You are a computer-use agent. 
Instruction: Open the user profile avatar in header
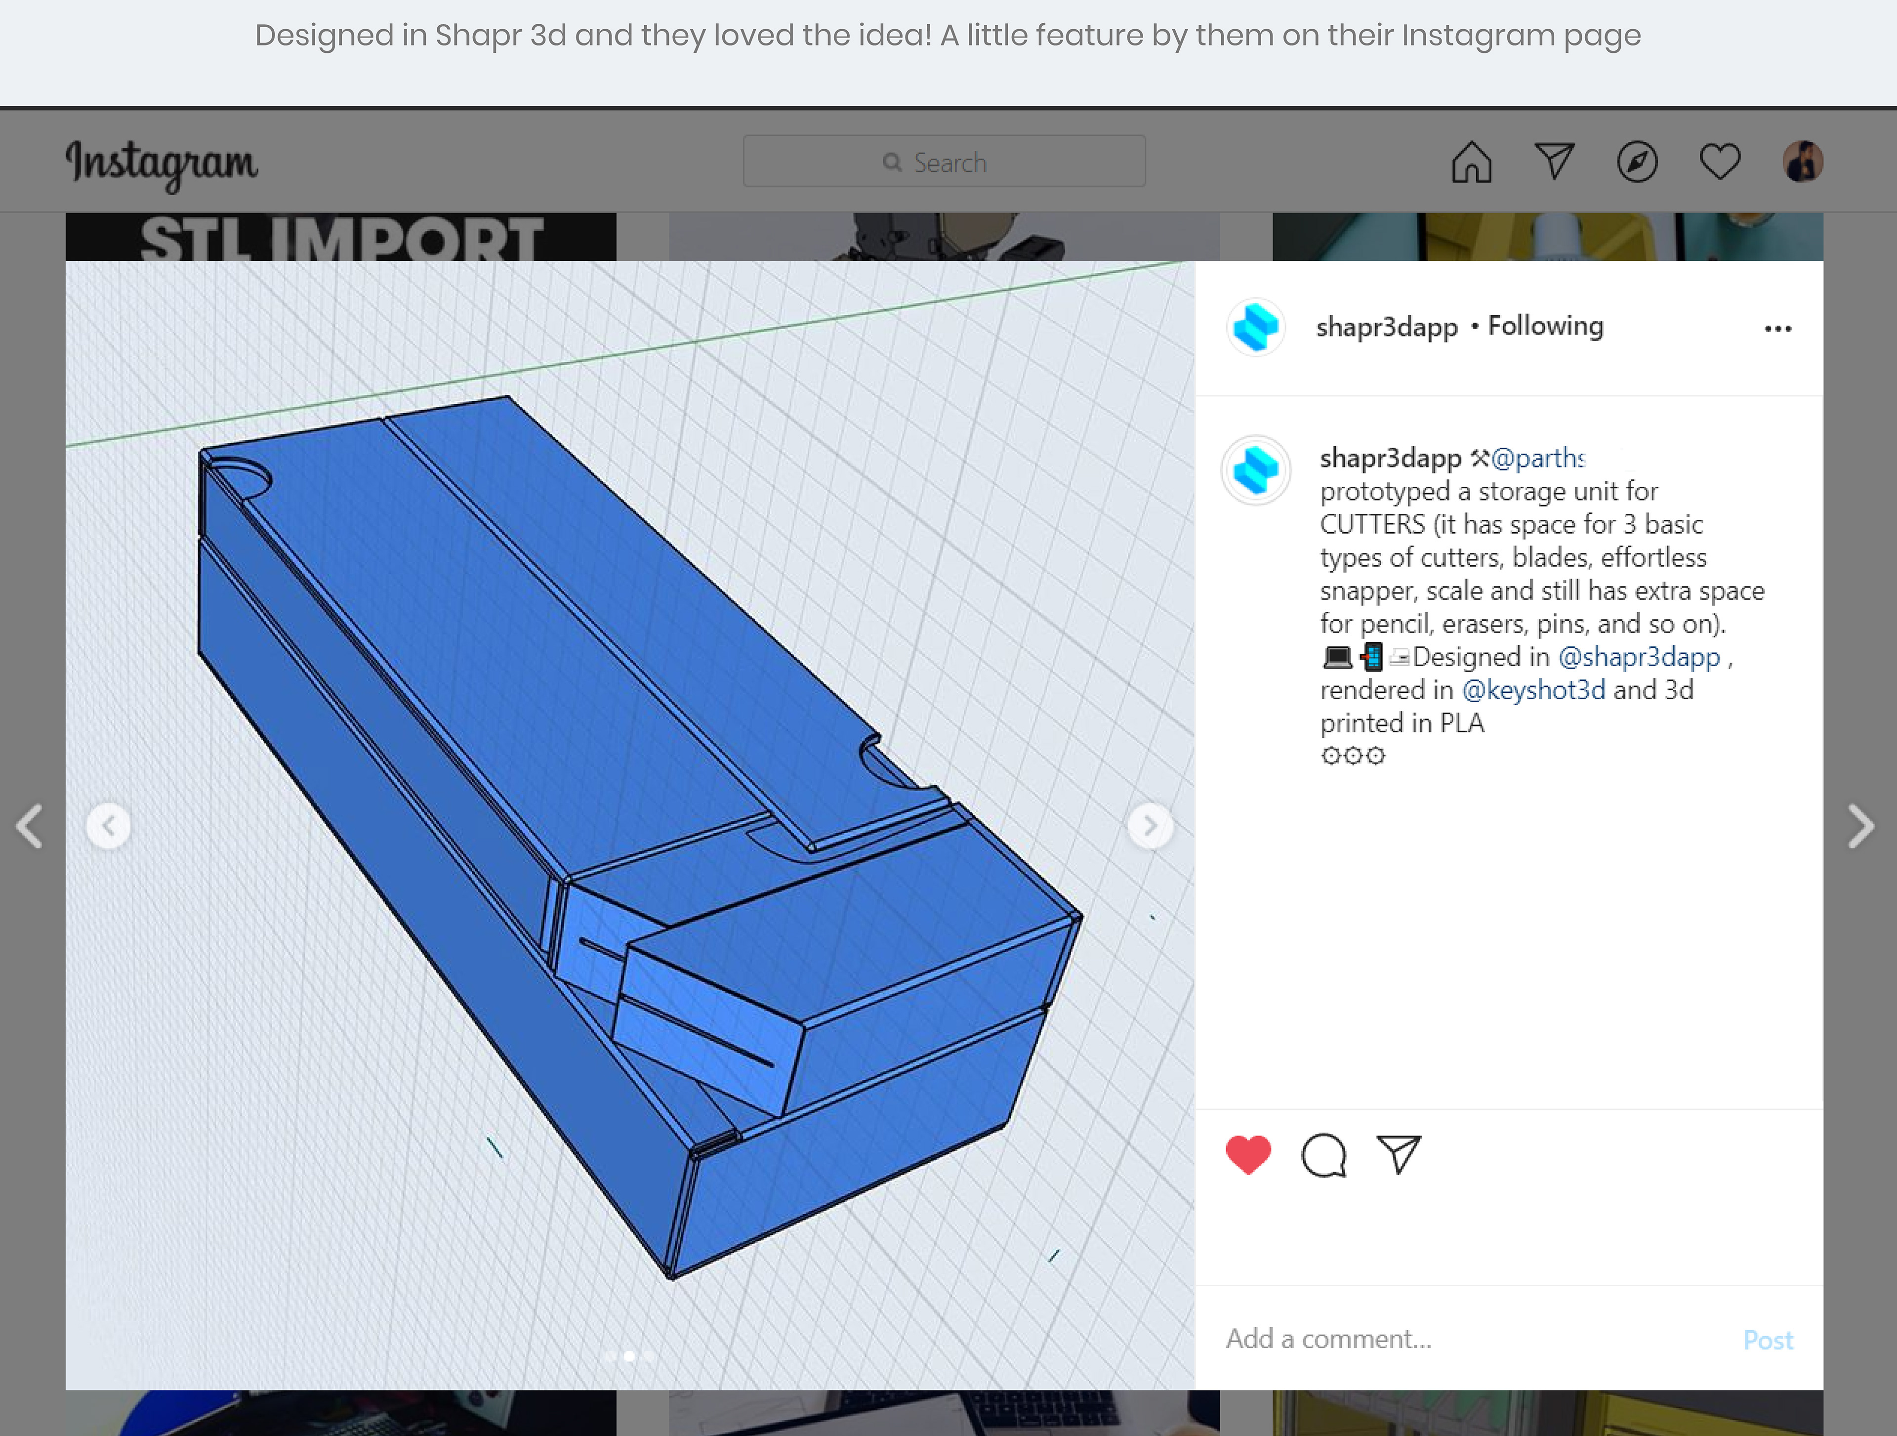point(1803,161)
